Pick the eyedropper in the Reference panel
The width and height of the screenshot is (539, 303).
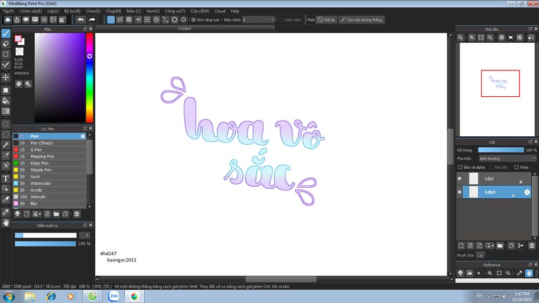pos(520,273)
